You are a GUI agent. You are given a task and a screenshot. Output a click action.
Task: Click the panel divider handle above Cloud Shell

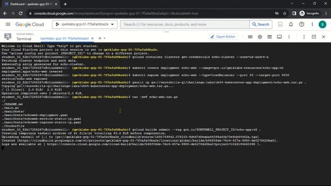pyautogui.click(x=167, y=32)
